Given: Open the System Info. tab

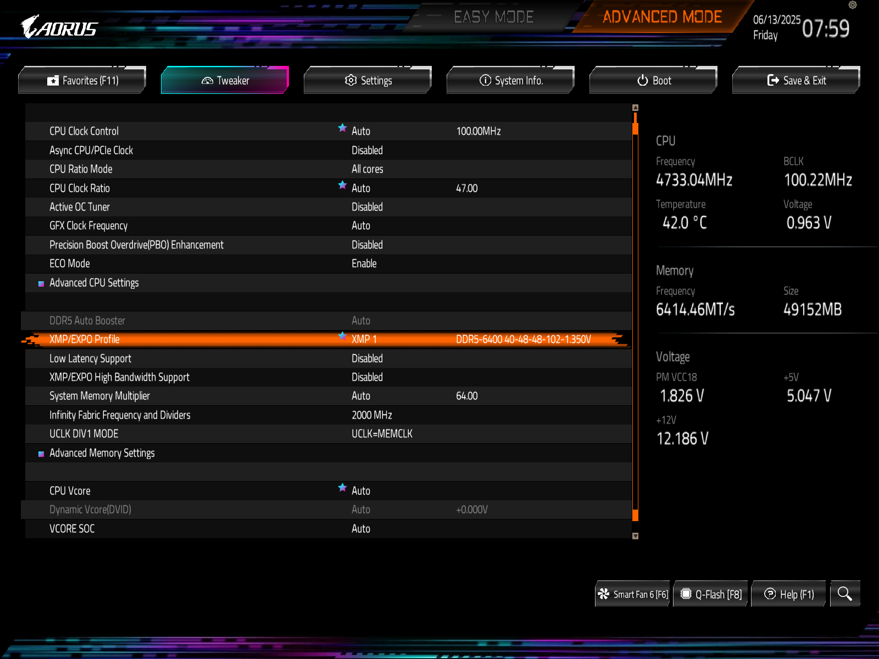Looking at the screenshot, I should tap(511, 80).
